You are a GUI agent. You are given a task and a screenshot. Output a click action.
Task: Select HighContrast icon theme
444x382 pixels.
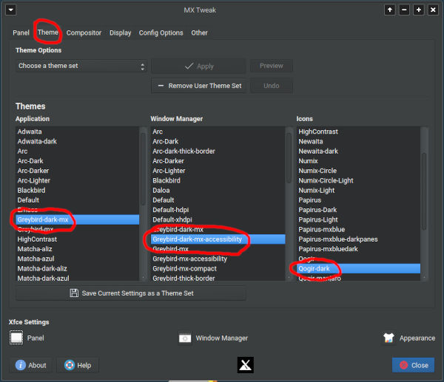point(358,132)
